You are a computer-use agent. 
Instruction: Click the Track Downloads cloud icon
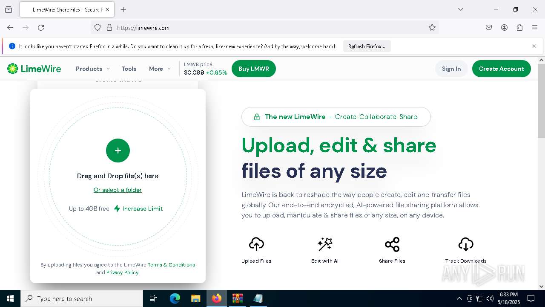pyautogui.click(x=466, y=244)
